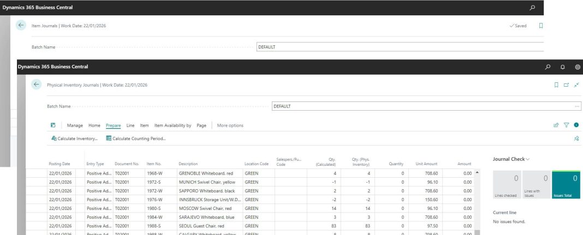Image resolution: width=583 pixels, height=235 pixels.
Task: Collapse the page with shrink arrows icon
Action: pyautogui.click(x=576, y=85)
